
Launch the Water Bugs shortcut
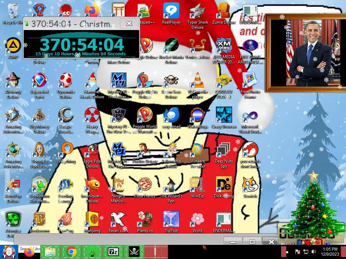click(x=197, y=118)
